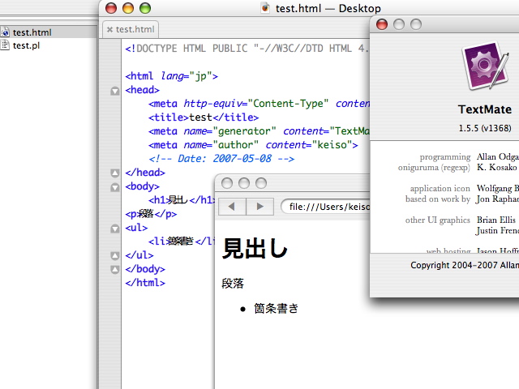This screenshot has width=519, height=389.
Task: Click fold marker beside closing ul tag
Action: coord(114,256)
